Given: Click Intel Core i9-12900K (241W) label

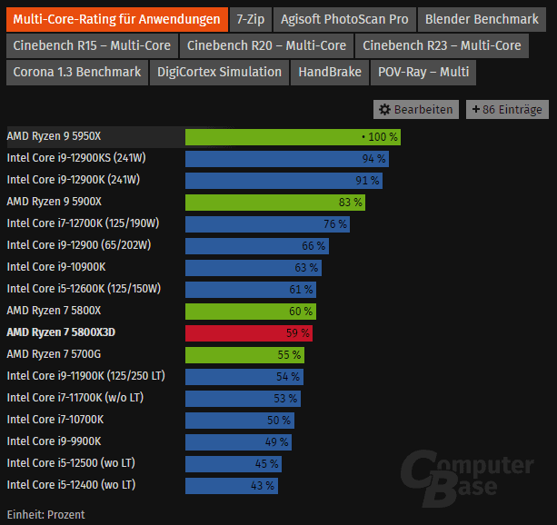Looking at the screenshot, I should [x=74, y=180].
